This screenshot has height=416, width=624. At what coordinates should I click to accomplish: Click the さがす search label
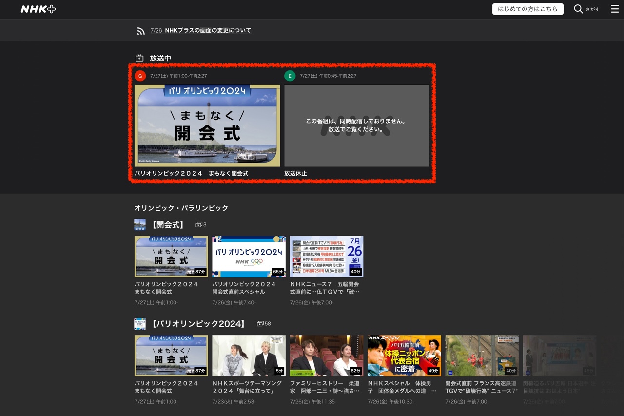click(592, 9)
